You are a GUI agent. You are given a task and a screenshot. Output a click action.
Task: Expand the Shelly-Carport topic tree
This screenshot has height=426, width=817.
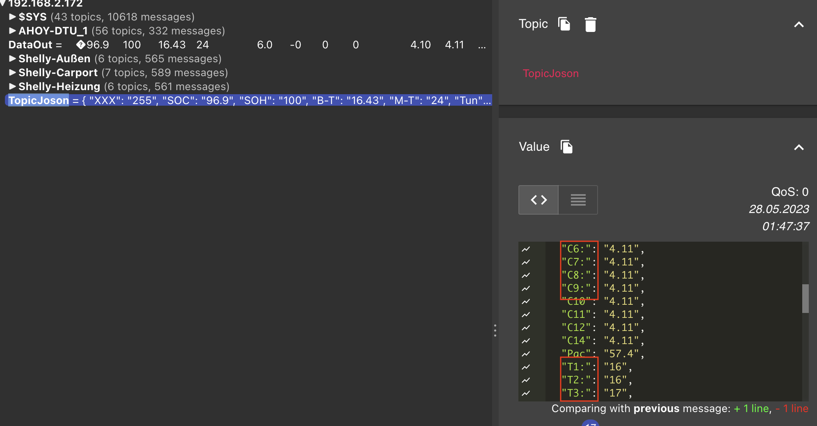[12, 73]
